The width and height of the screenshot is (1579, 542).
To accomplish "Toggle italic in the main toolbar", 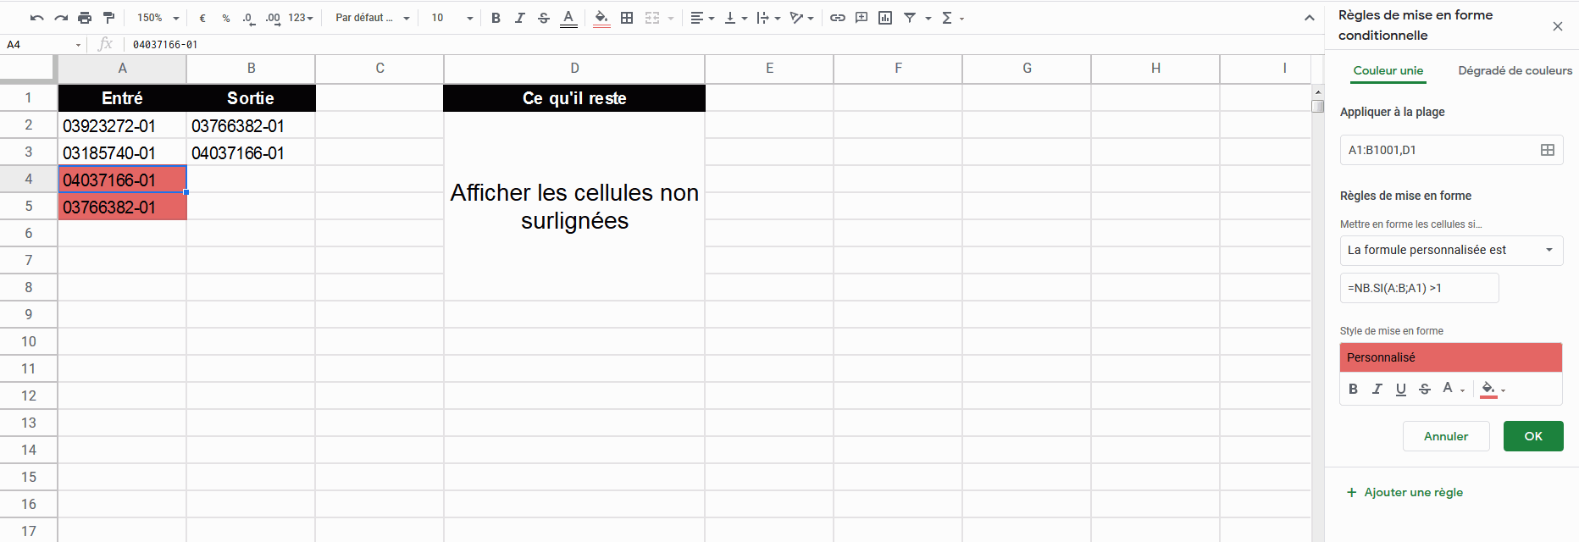I will point(520,18).
